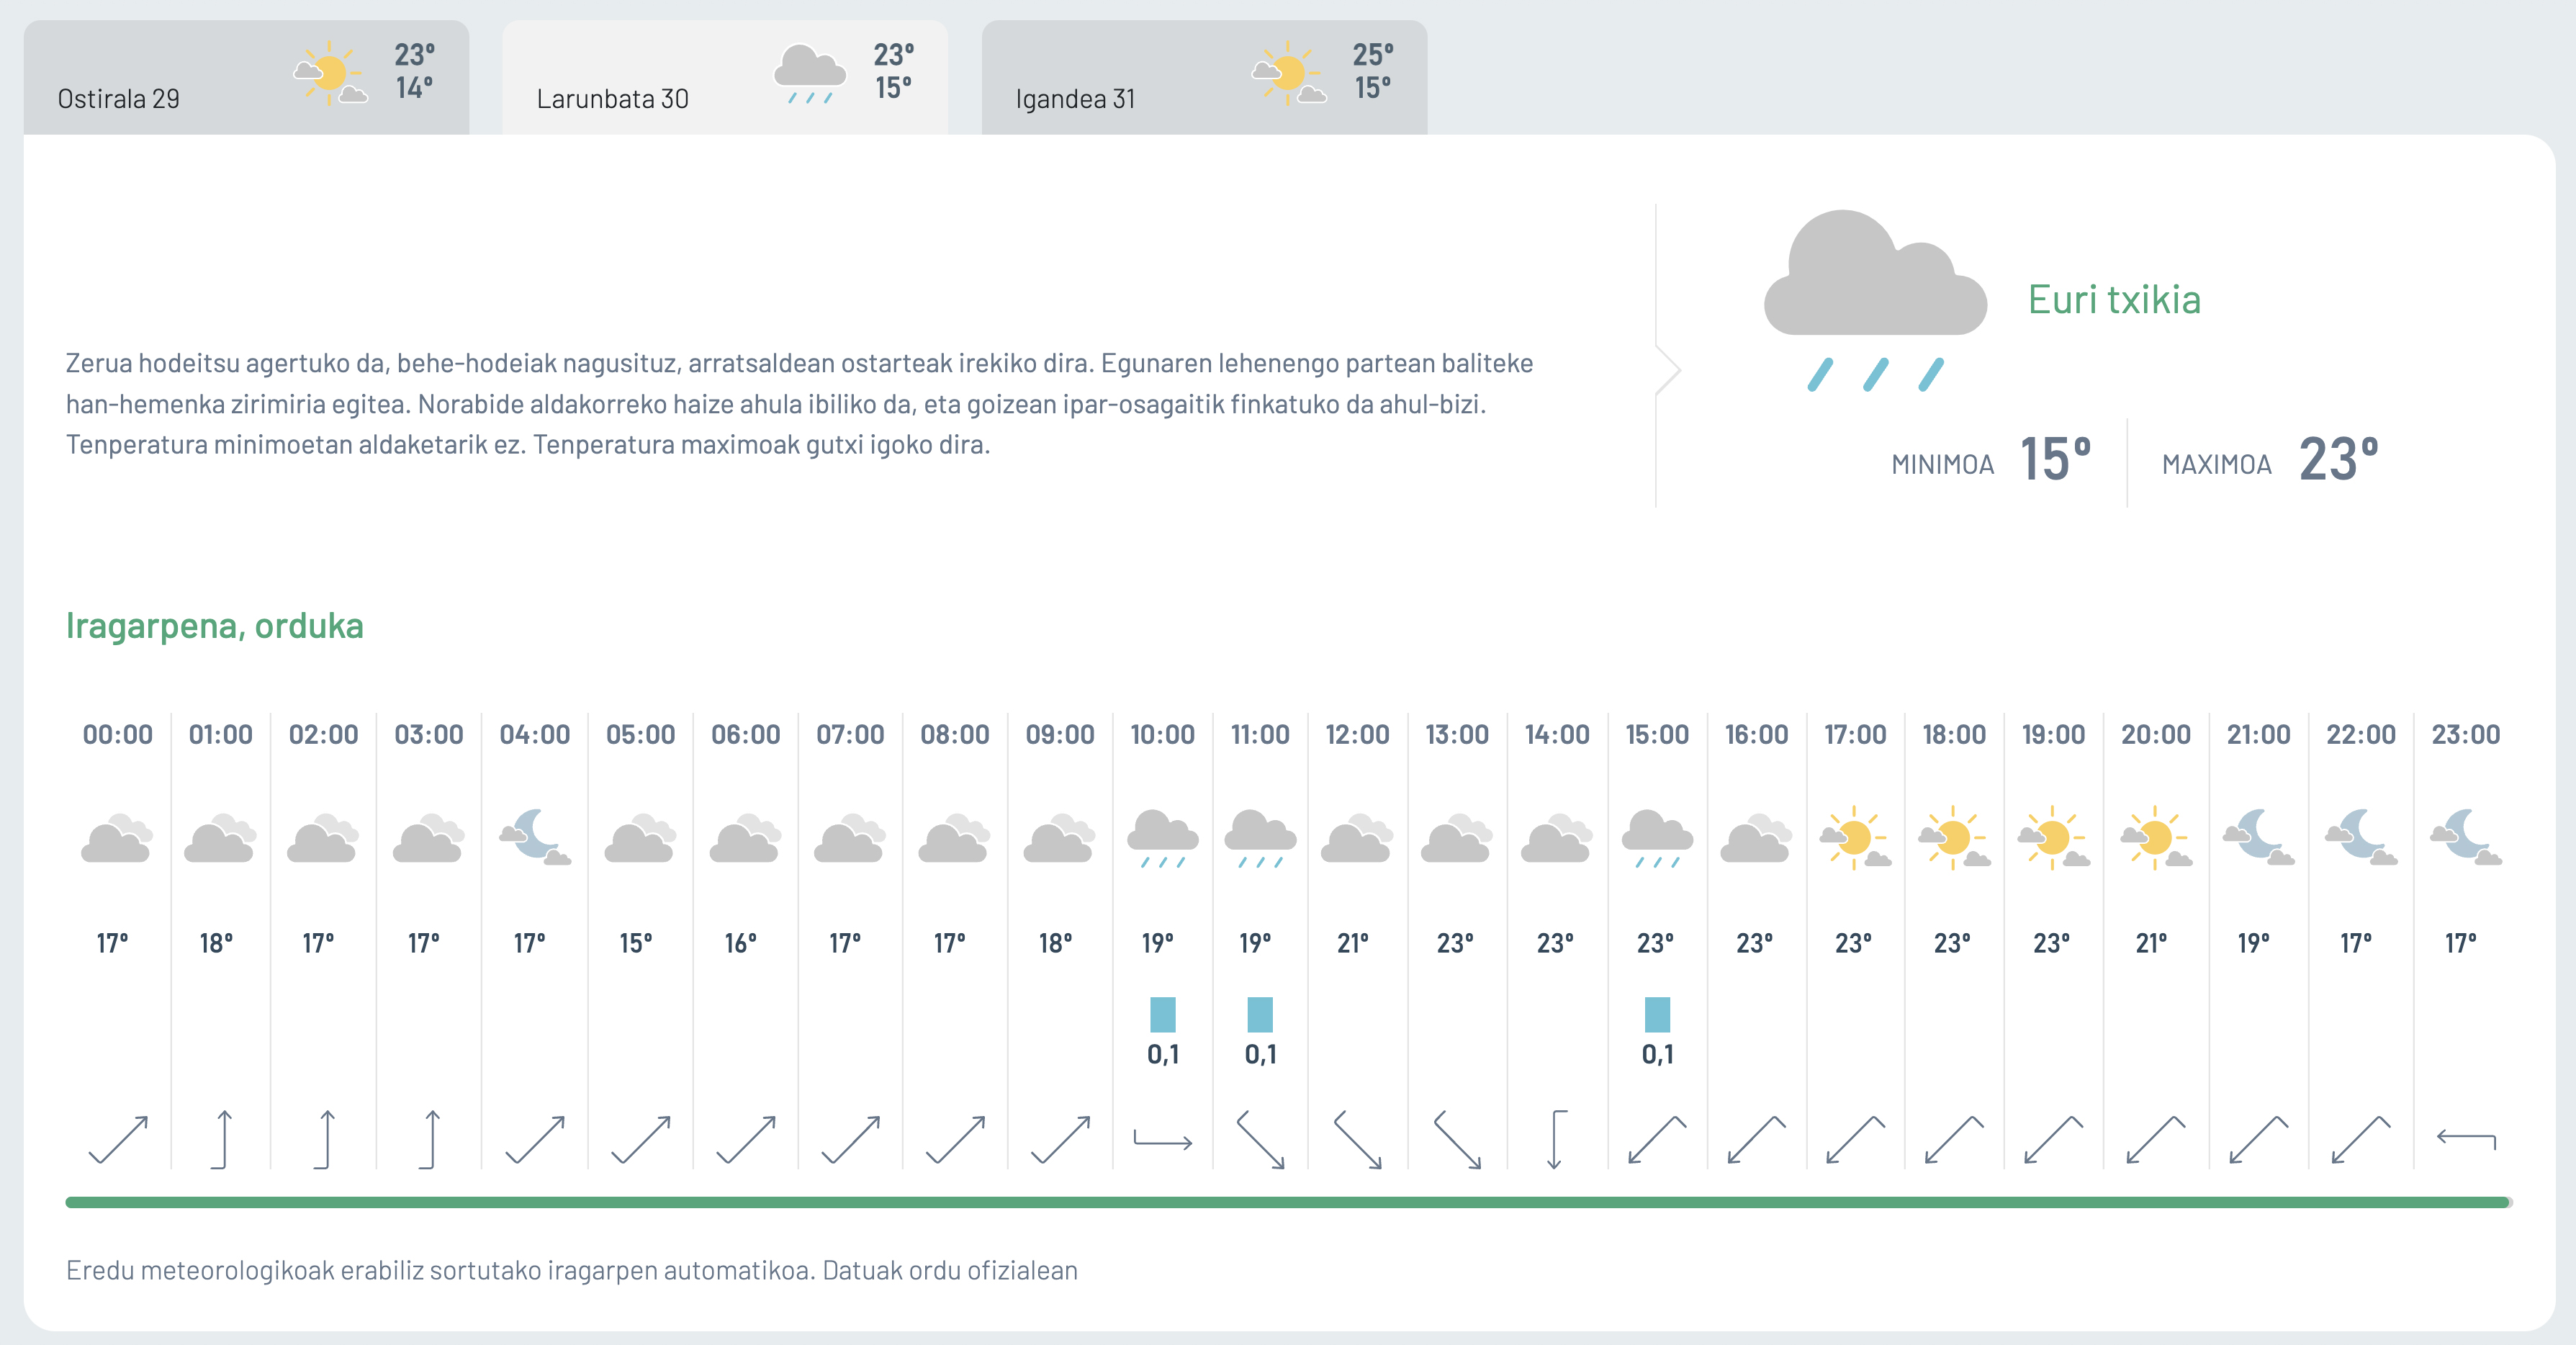The height and width of the screenshot is (1345, 2576).
Task: Click the southwest wind arrow at 15:00
Action: point(1658,1139)
